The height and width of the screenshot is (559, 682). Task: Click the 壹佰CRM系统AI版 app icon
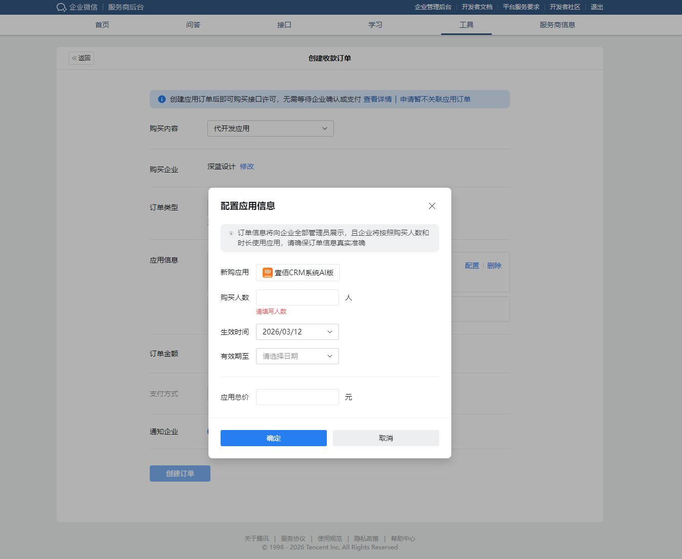point(268,273)
